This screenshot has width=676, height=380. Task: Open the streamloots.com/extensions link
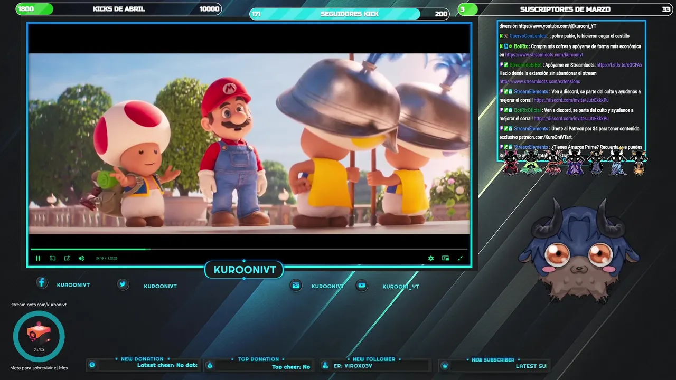tap(540, 82)
